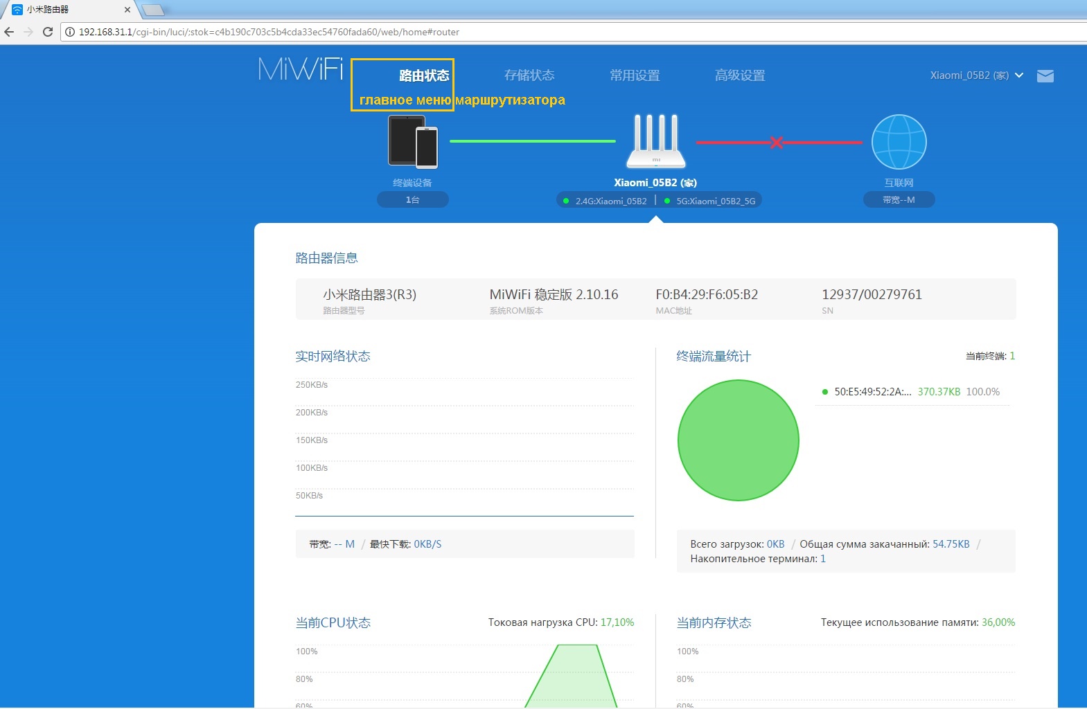Click the 1台 connected devices badge

[412, 200]
